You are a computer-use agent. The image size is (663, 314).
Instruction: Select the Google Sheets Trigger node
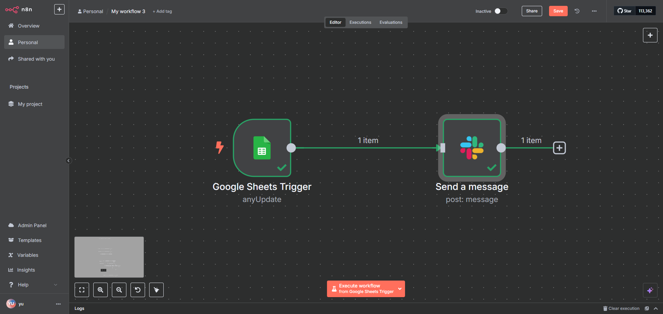[262, 148]
